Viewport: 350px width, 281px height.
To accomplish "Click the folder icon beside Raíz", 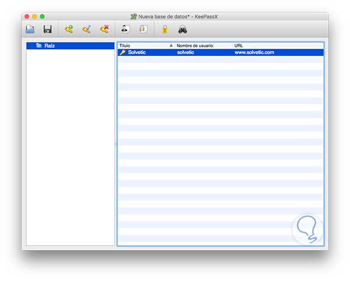I will point(39,45).
